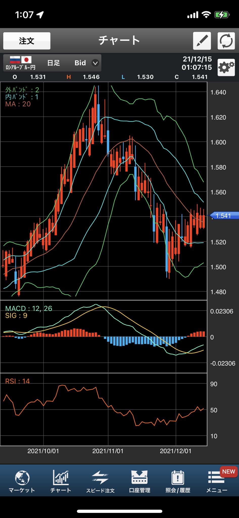Tap the RSI : 14 label
The width and height of the screenshot is (239, 518).
[x=17, y=381]
